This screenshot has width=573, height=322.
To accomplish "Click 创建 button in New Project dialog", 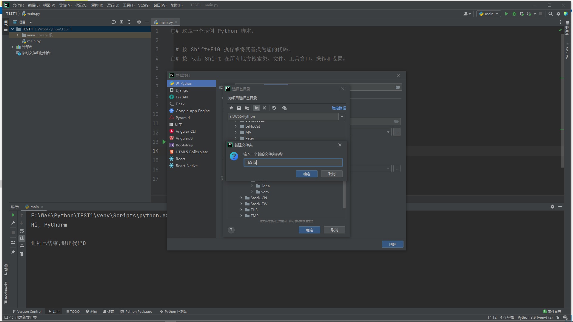I will coord(392,244).
